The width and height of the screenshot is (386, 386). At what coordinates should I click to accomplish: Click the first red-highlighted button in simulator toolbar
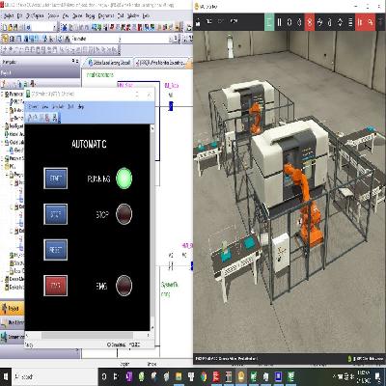(x=310, y=22)
